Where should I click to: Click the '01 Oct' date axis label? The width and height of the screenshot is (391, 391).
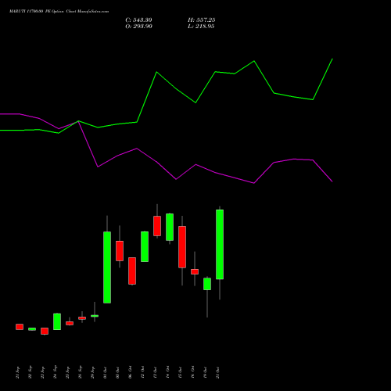coord(105,372)
